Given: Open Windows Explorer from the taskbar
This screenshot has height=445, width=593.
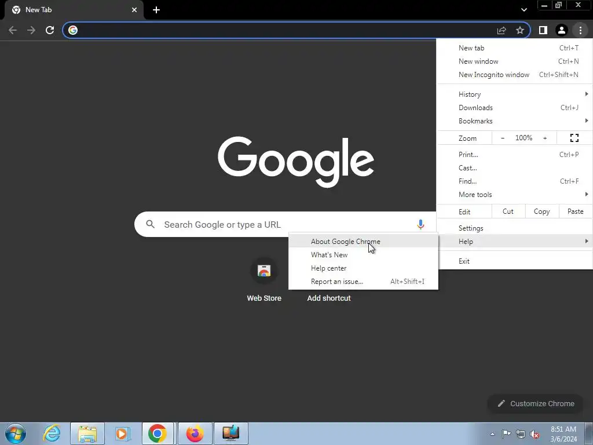Looking at the screenshot, I should [87, 433].
